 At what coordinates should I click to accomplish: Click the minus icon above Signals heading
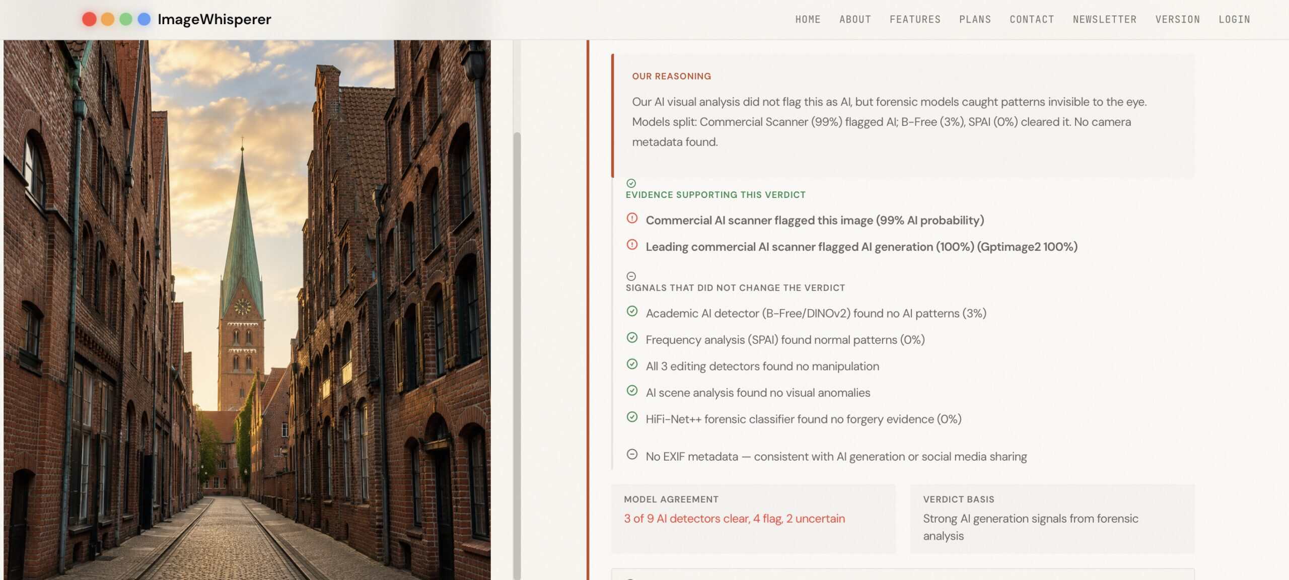click(631, 276)
